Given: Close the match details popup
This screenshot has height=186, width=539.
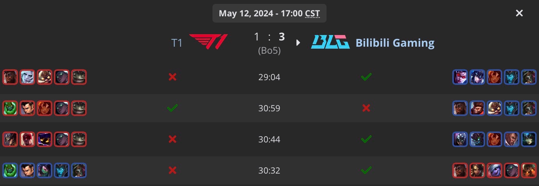Looking at the screenshot, I should point(519,13).
